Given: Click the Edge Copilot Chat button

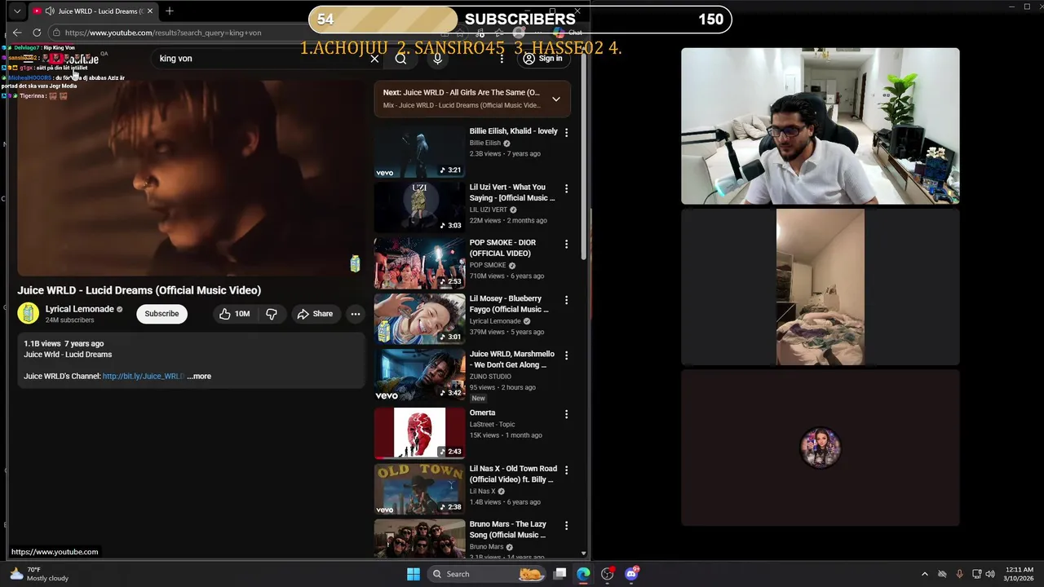Looking at the screenshot, I should pyautogui.click(x=568, y=33).
